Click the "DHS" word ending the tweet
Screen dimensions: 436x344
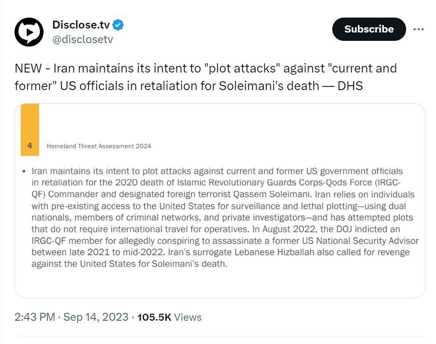tap(350, 86)
